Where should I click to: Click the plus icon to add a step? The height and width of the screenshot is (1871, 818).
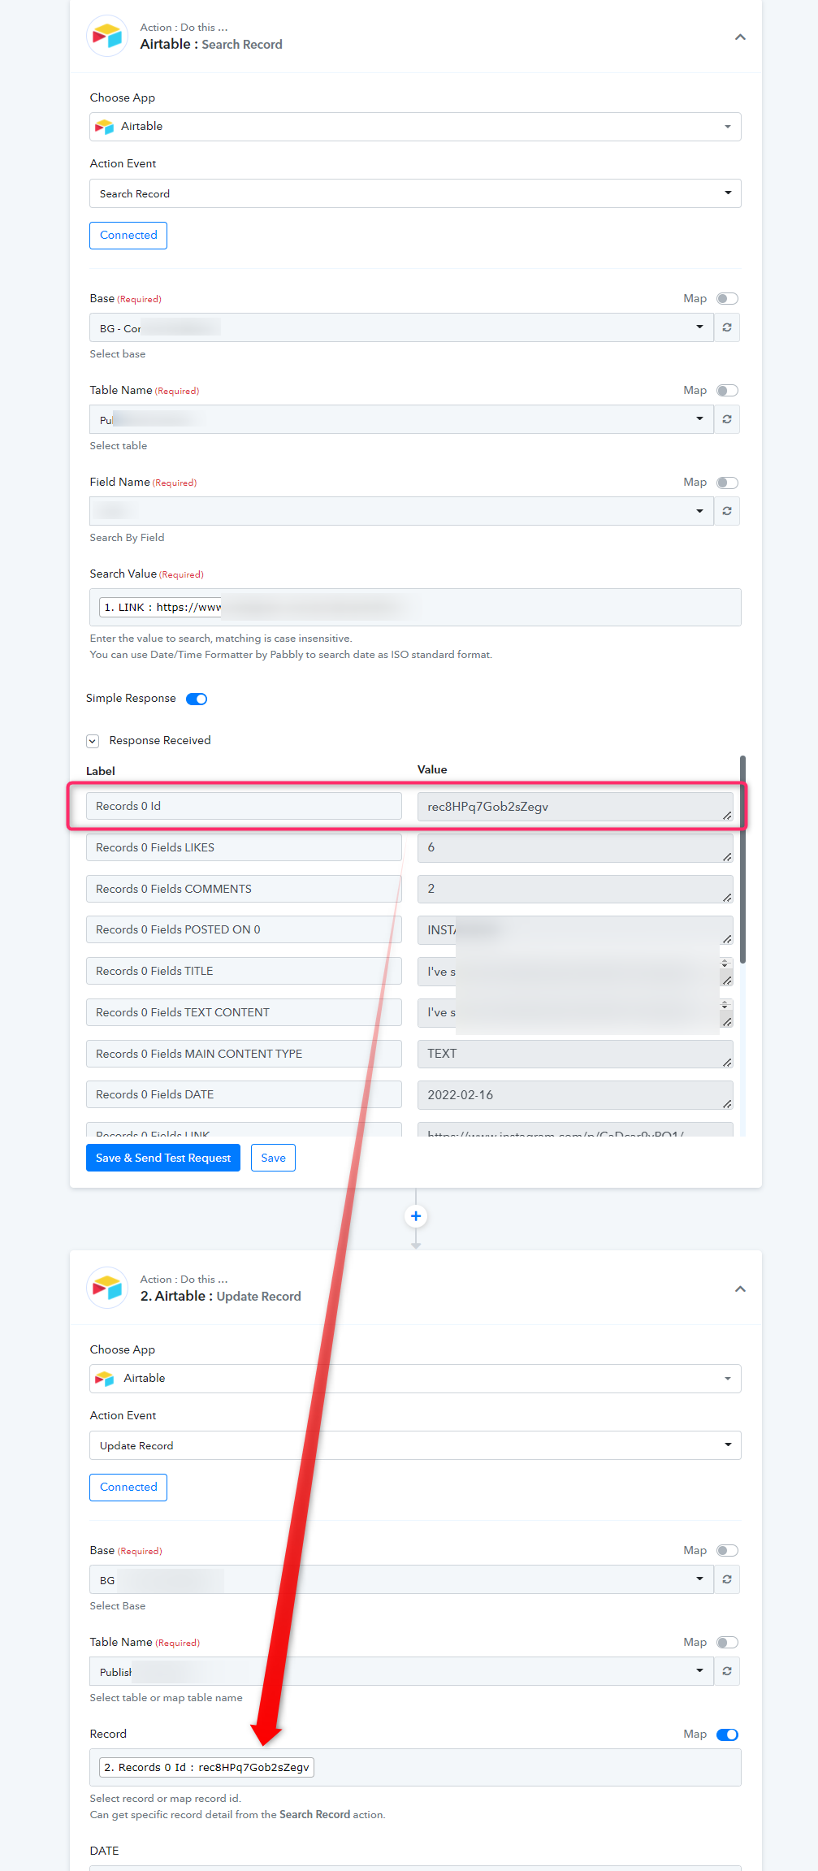416,1216
